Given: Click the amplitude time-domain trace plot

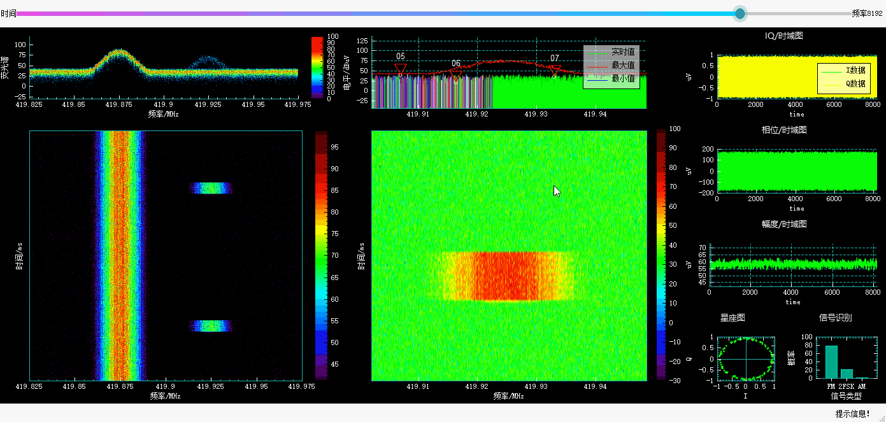Looking at the screenshot, I should 793,265.
